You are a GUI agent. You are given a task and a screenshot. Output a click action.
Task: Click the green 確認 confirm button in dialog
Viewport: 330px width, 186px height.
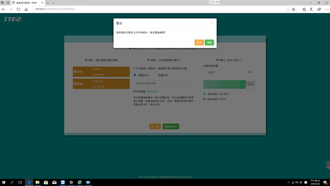(x=209, y=43)
